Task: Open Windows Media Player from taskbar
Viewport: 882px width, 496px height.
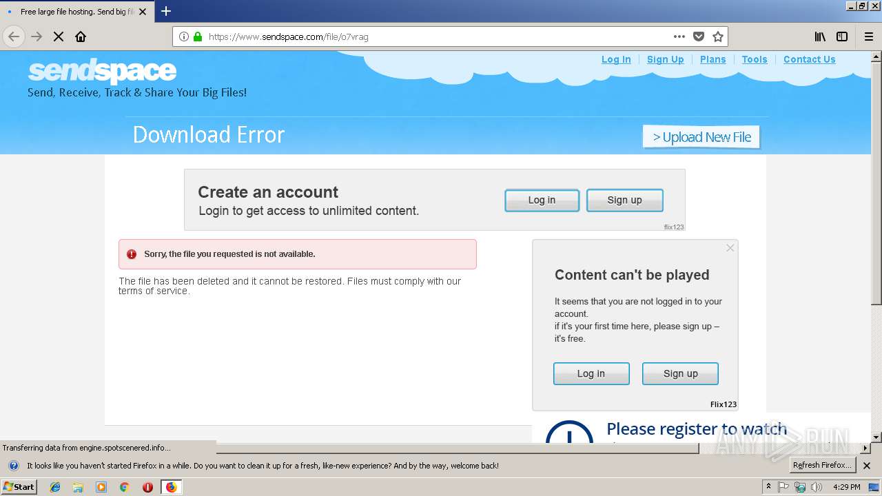Action: pyautogui.click(x=101, y=487)
